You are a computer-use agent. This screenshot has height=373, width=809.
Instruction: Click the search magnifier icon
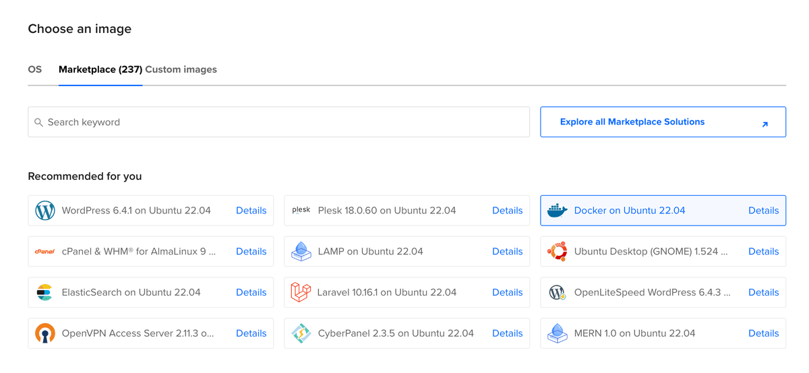tap(38, 123)
